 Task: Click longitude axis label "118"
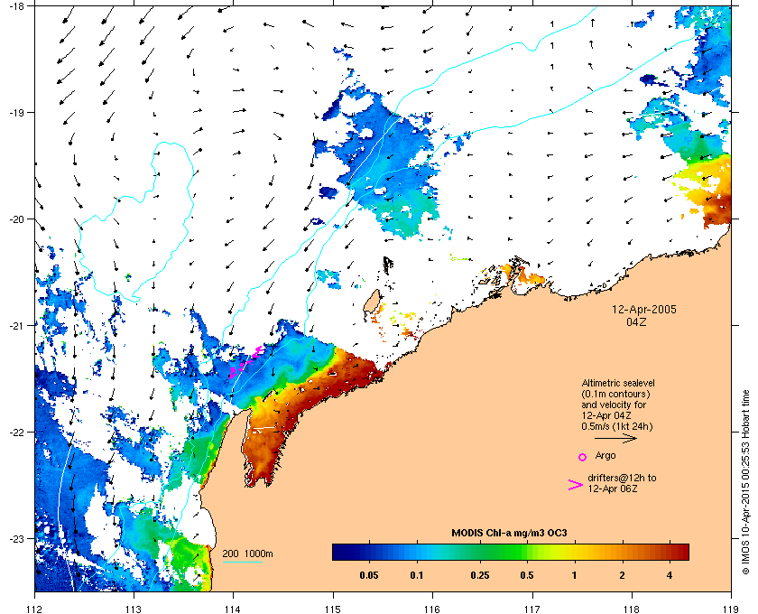[x=632, y=609]
